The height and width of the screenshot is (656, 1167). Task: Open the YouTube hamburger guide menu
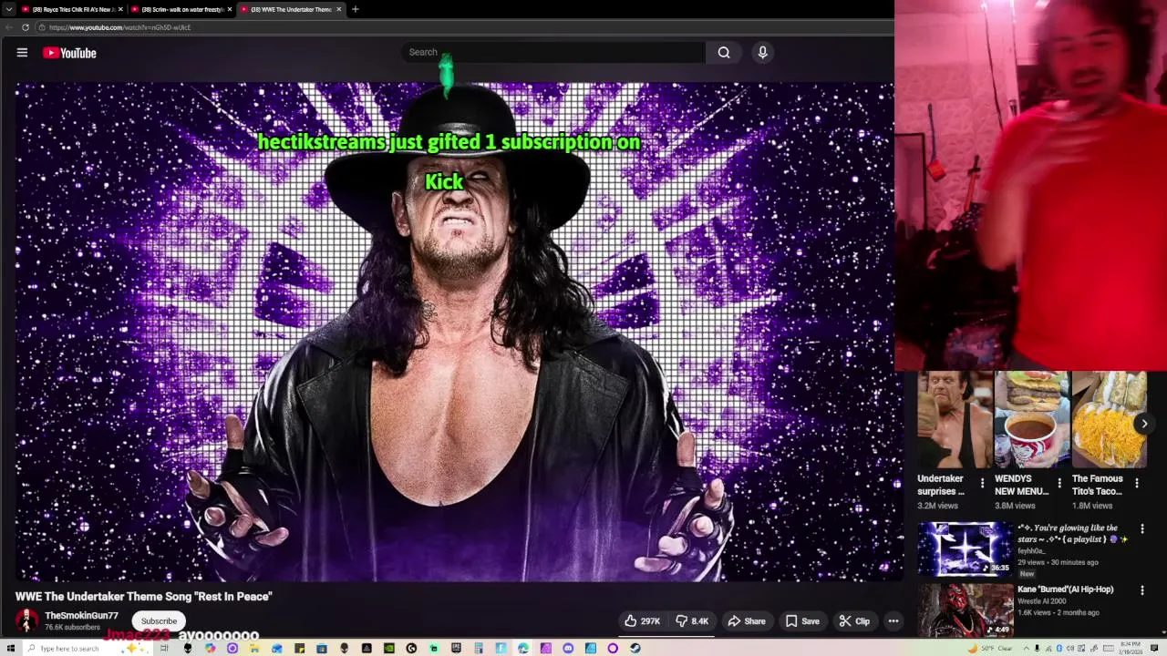(x=22, y=53)
